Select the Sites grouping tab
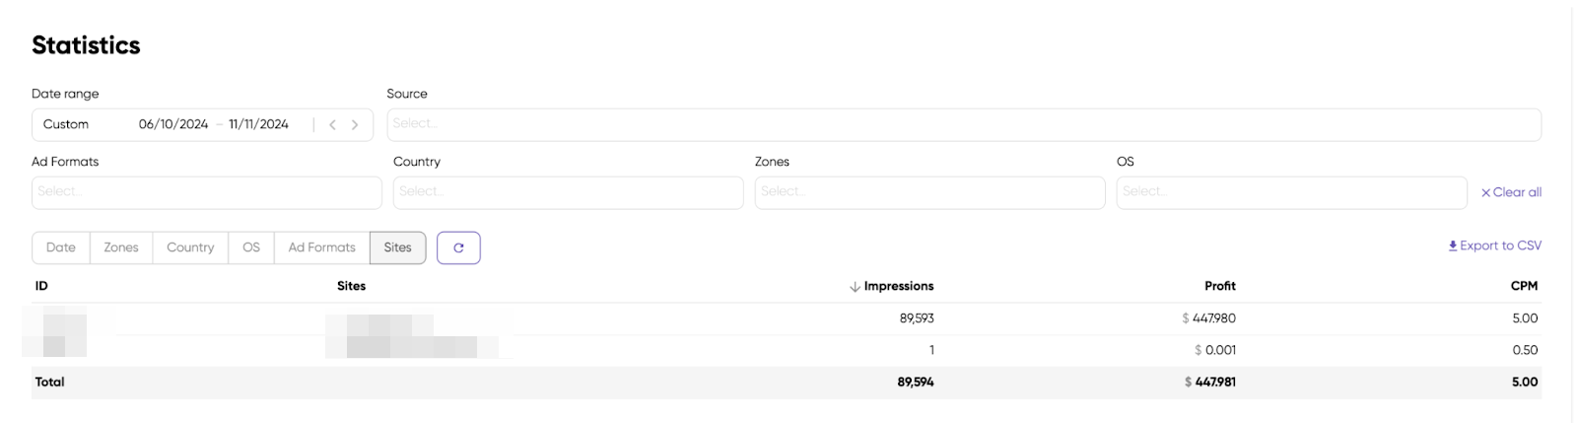Image resolution: width=1577 pixels, height=423 pixels. tap(398, 247)
